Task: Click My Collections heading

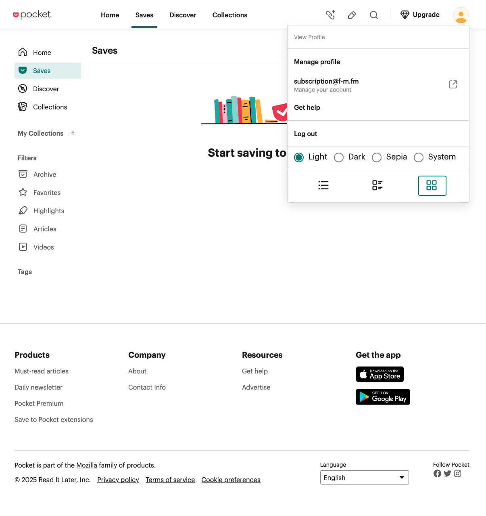Action: pyautogui.click(x=40, y=133)
